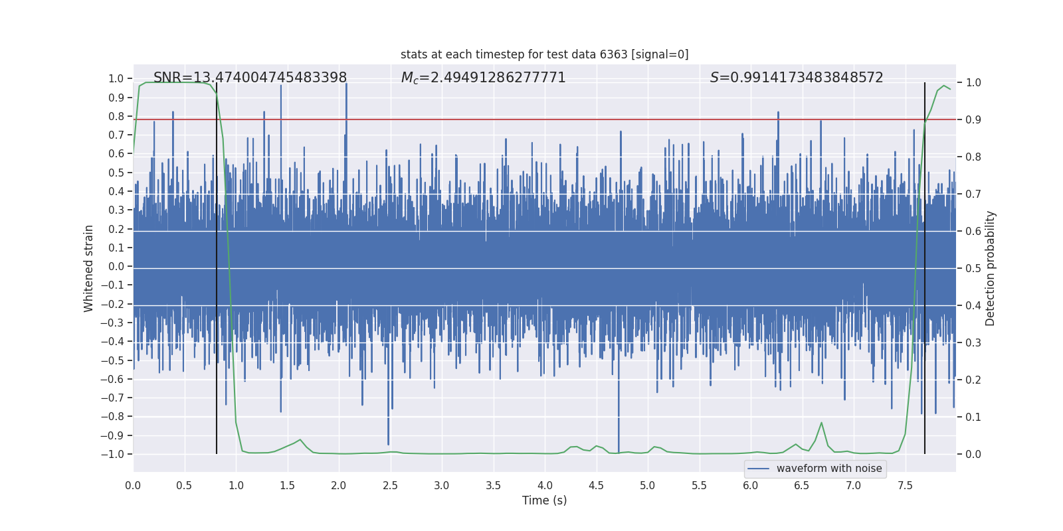This screenshot has height=531, width=1063.
Task: Click the chirp mass Mc=2.49491286277771 annotation
Action: (483, 78)
